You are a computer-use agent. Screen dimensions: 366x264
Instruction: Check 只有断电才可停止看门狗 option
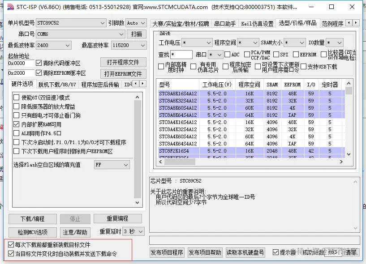(x=16, y=115)
